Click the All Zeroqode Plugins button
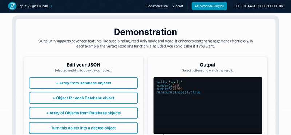Image resolution: width=291 pixels, height=135 pixels. [209, 6]
